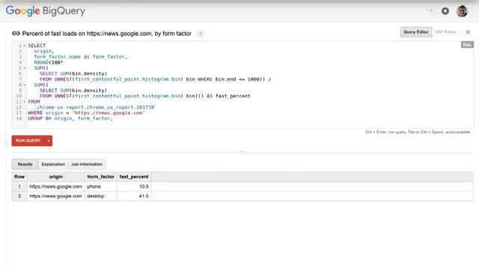Switch to the Job Information tab

(x=87, y=164)
